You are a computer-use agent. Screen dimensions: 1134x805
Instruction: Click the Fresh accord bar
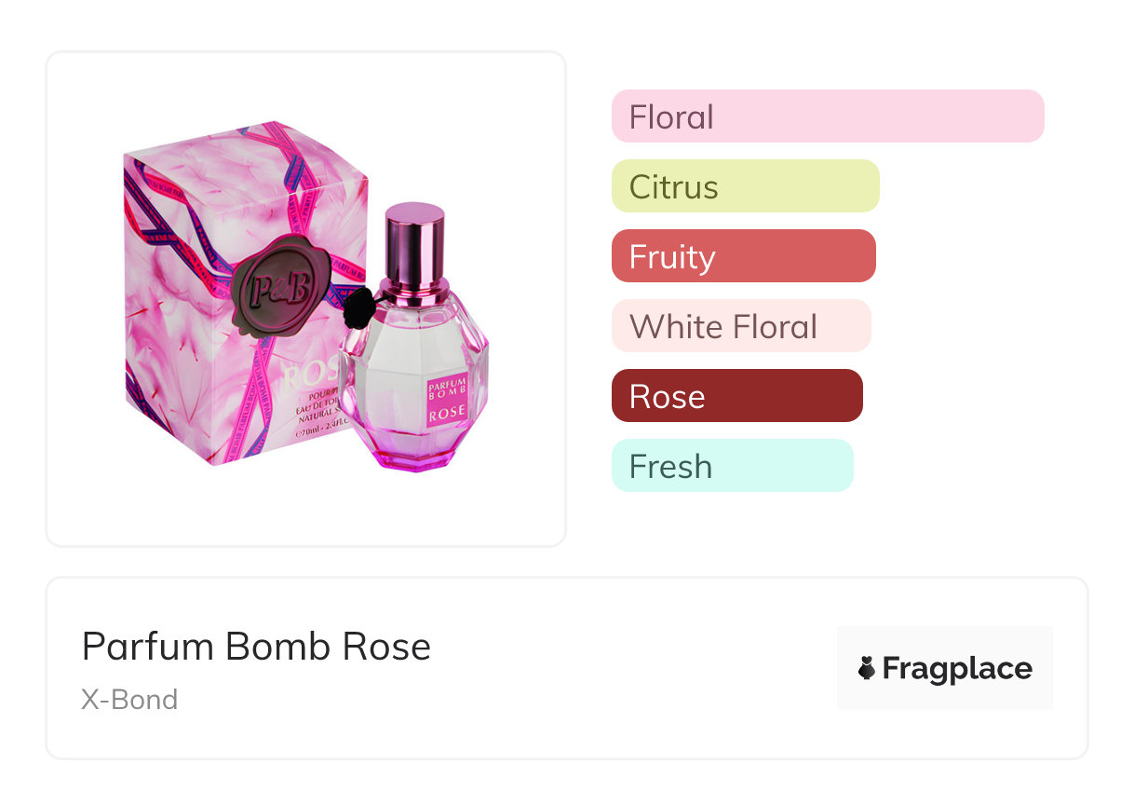(x=732, y=466)
